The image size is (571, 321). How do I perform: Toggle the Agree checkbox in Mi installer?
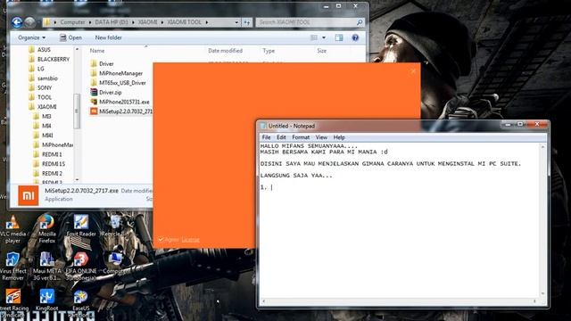coord(161,240)
